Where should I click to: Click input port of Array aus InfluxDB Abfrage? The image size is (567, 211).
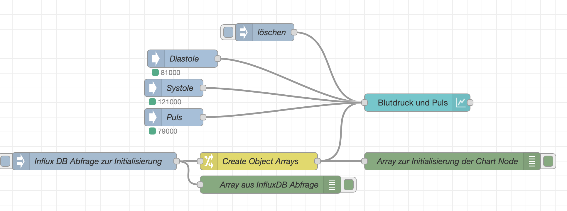[x=200, y=185]
